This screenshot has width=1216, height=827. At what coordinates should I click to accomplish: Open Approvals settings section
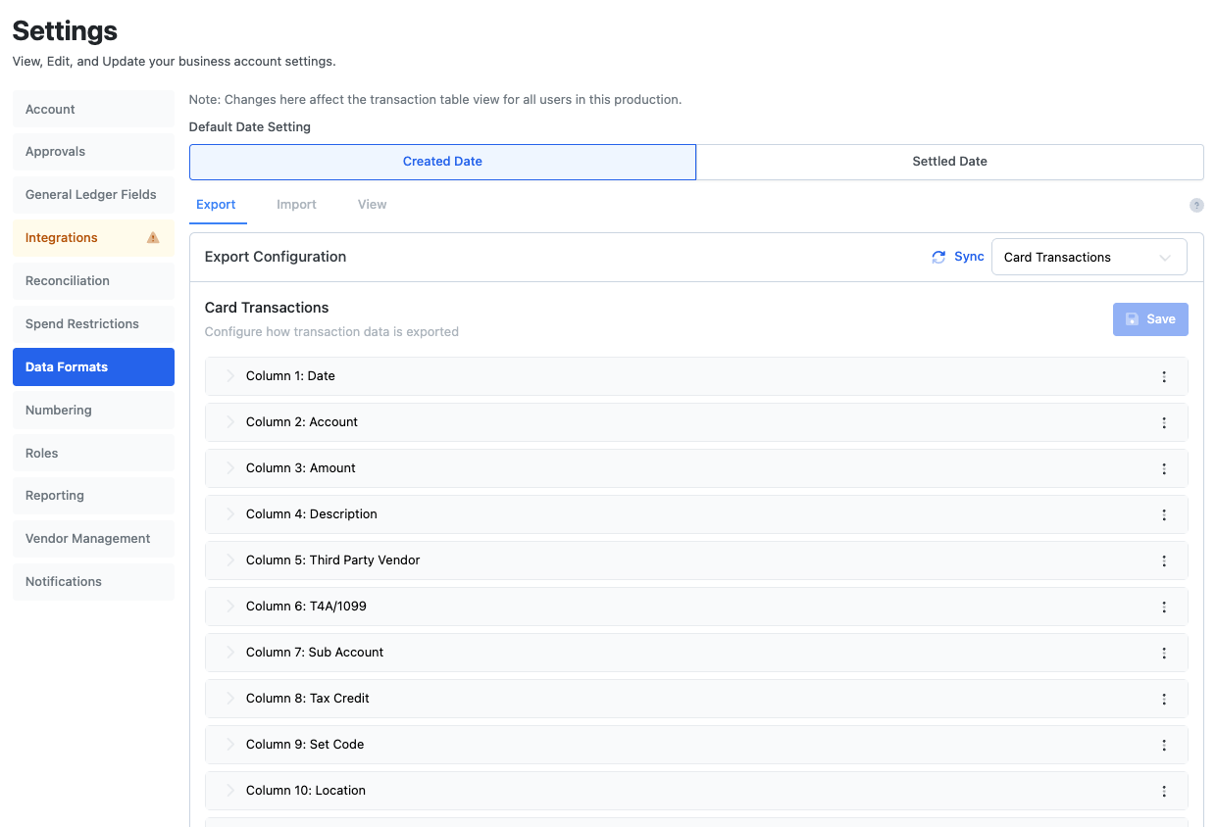point(93,152)
